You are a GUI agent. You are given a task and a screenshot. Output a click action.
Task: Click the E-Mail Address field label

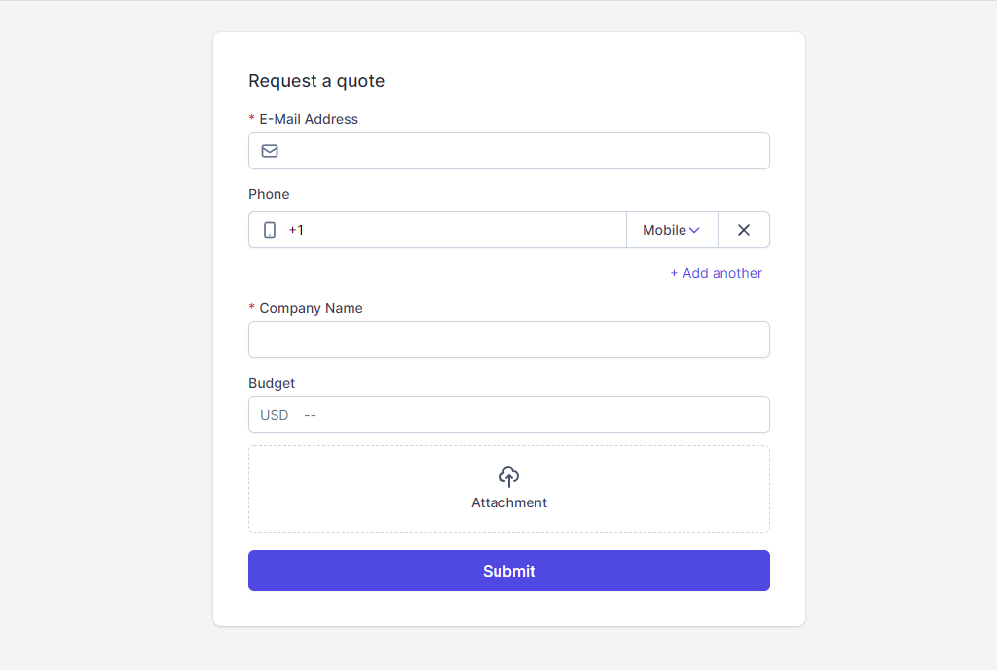[x=308, y=119]
